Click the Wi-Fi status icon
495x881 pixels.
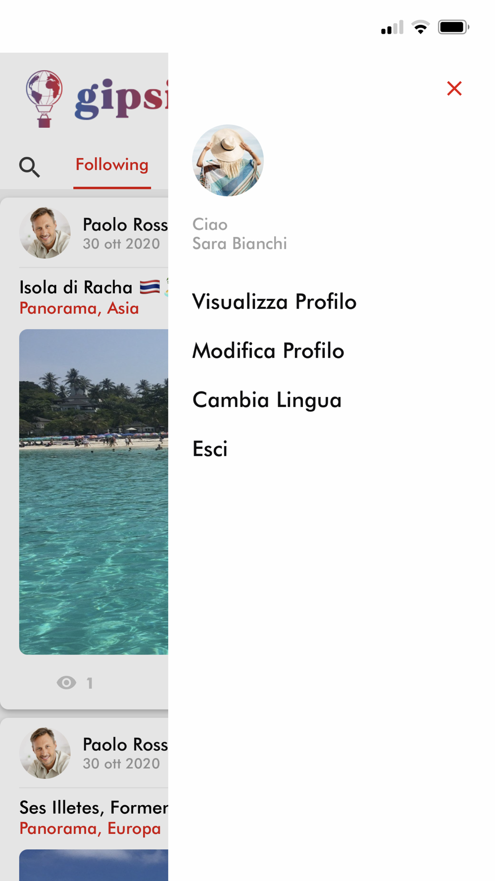(x=421, y=27)
